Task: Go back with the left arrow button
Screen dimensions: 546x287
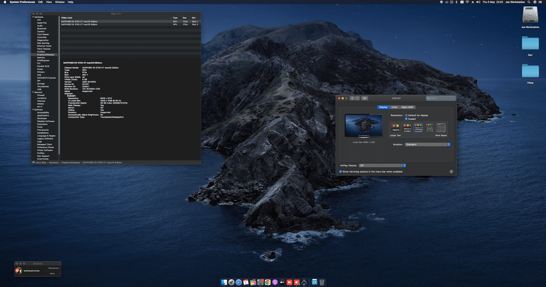Action: (x=352, y=98)
